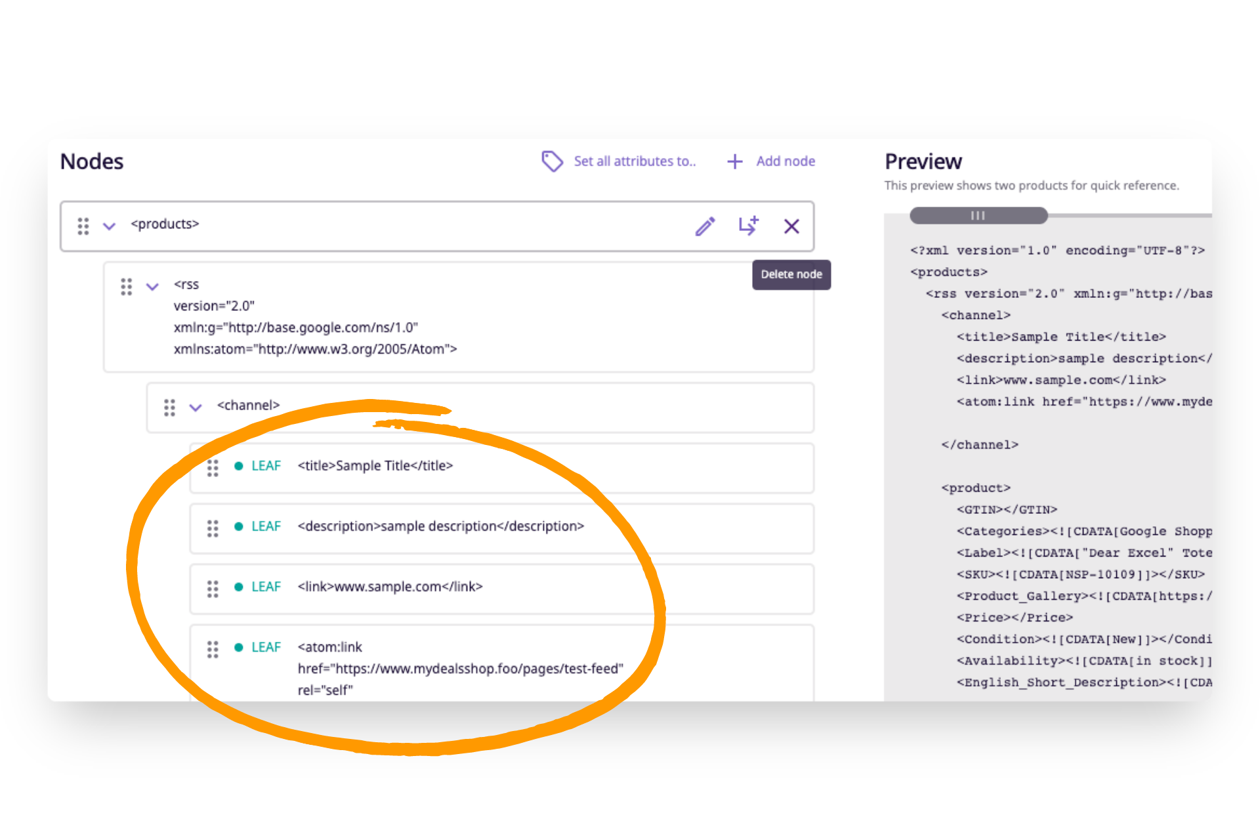Image resolution: width=1260 pixels, height=840 pixels.
Task: Select the Preview panel header
Action: click(x=923, y=161)
